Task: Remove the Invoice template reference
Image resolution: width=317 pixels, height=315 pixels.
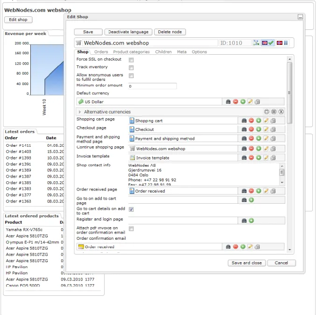Action: 251,157
